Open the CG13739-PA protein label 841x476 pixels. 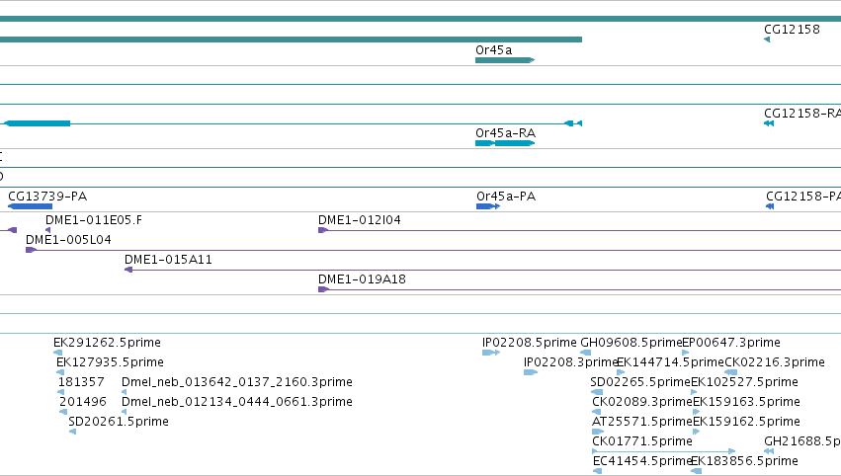47,197
